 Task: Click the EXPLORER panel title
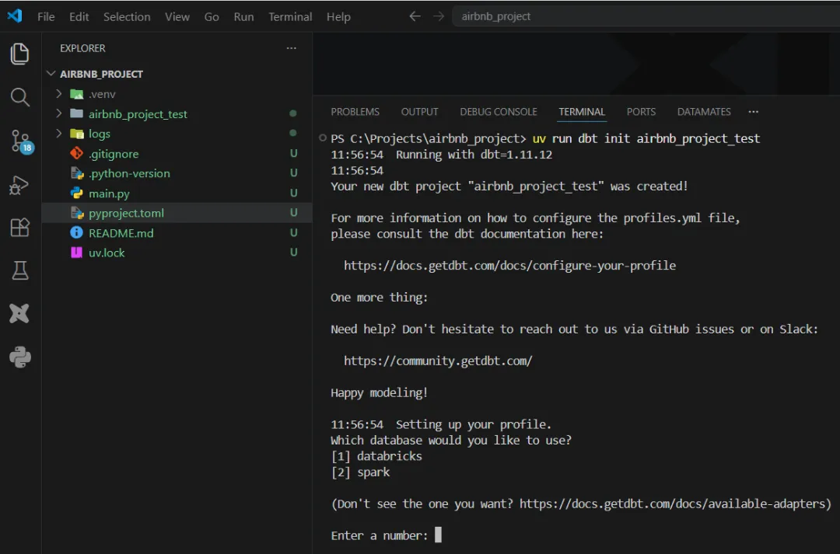(x=82, y=48)
